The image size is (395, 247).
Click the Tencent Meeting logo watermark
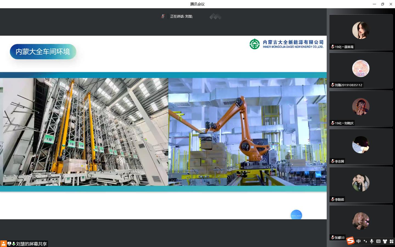coord(215,17)
